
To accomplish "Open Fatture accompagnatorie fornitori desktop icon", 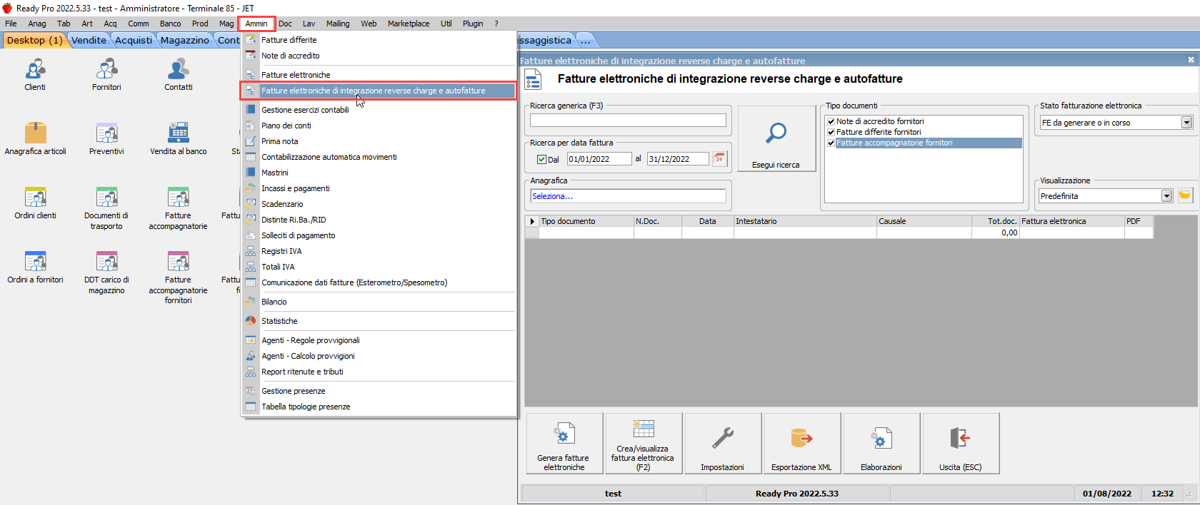I will coord(179,277).
